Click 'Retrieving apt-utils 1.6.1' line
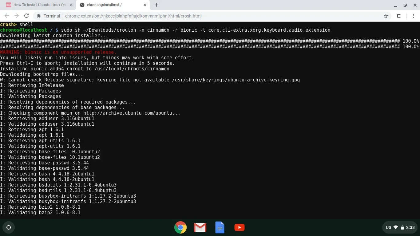This screenshot has width=420, height=236. point(40,141)
